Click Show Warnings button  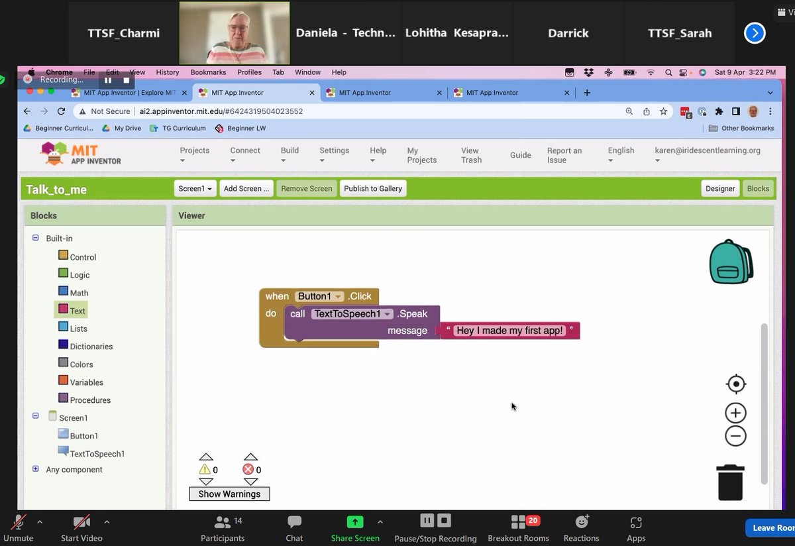229,494
